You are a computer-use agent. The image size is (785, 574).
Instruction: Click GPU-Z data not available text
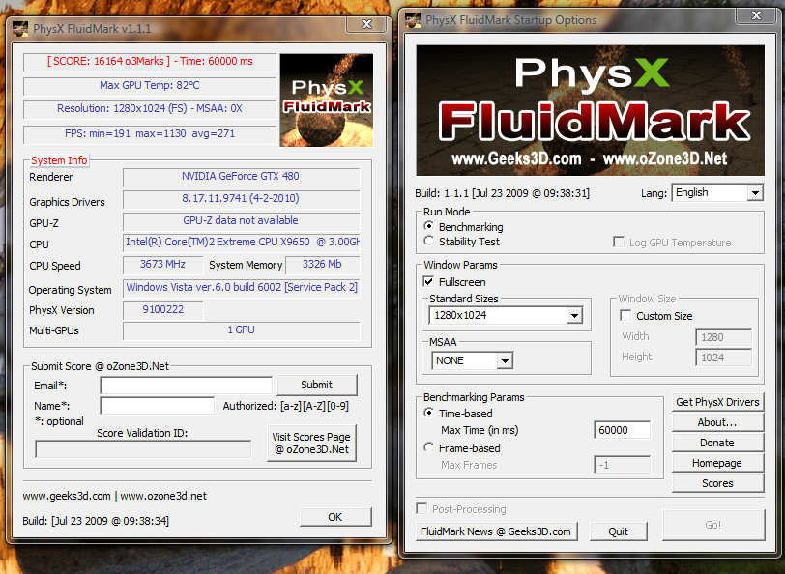[241, 220]
